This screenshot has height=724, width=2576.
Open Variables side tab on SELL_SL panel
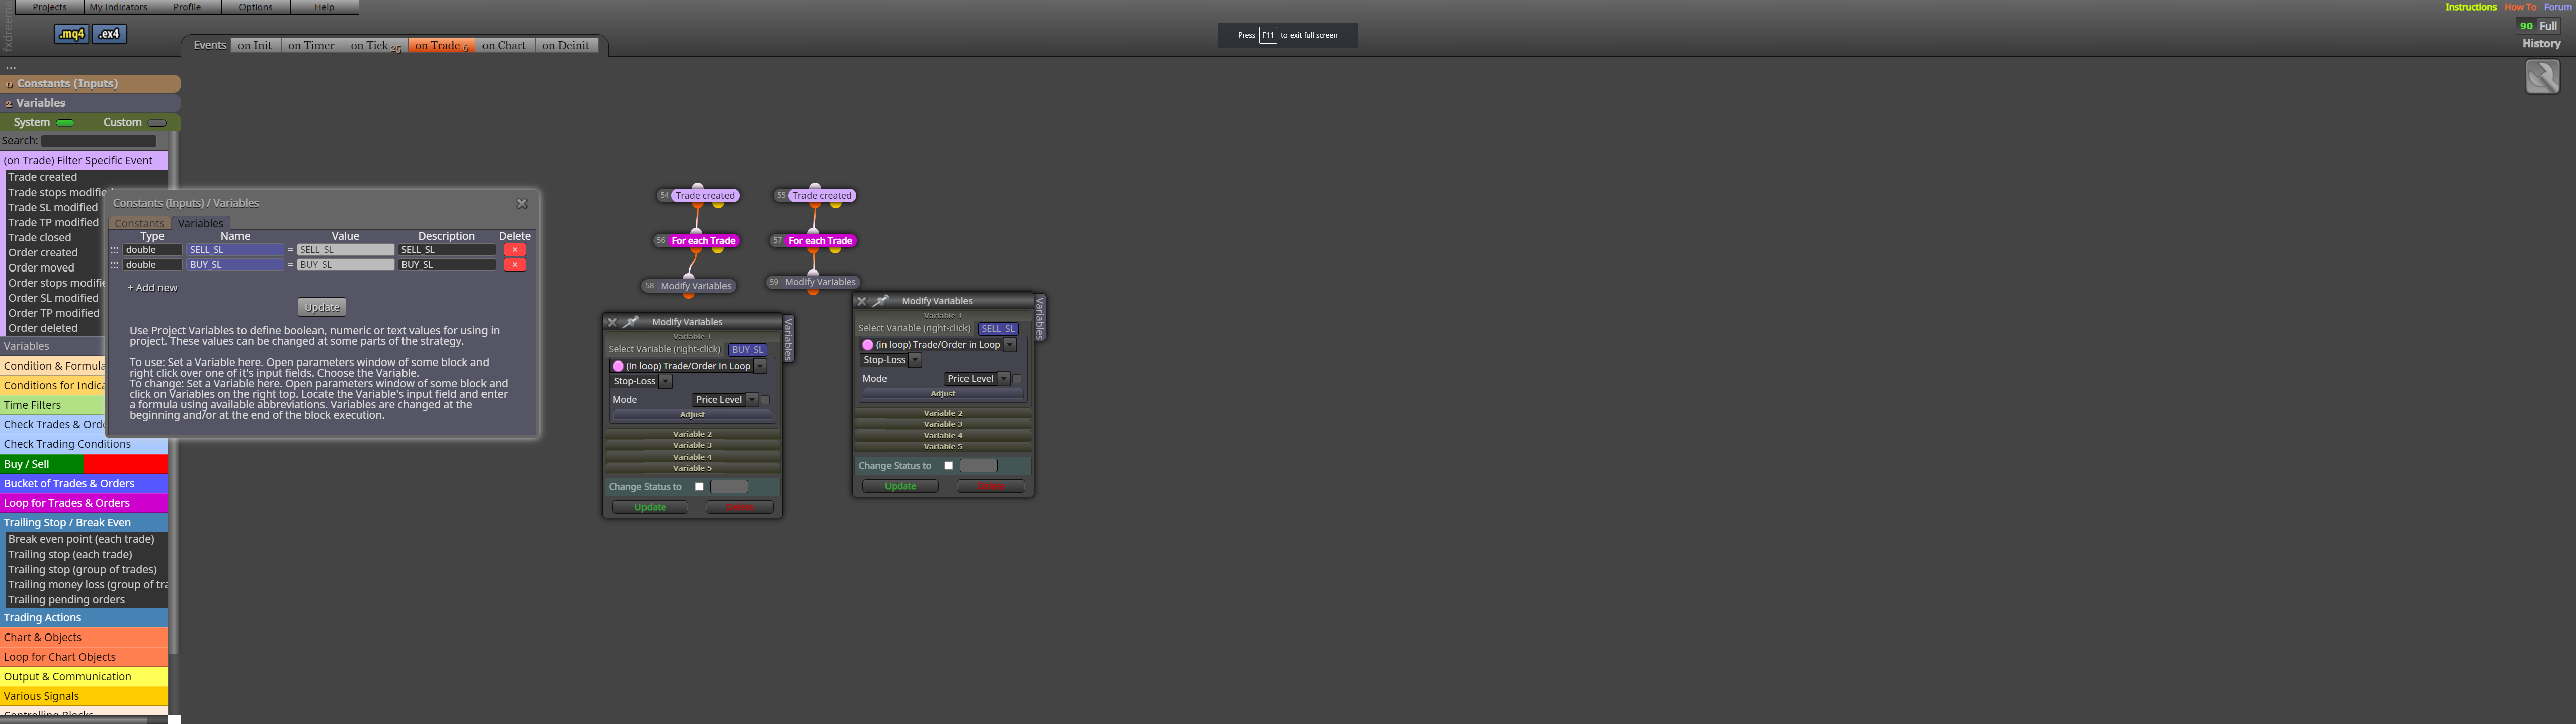pyautogui.click(x=1040, y=318)
